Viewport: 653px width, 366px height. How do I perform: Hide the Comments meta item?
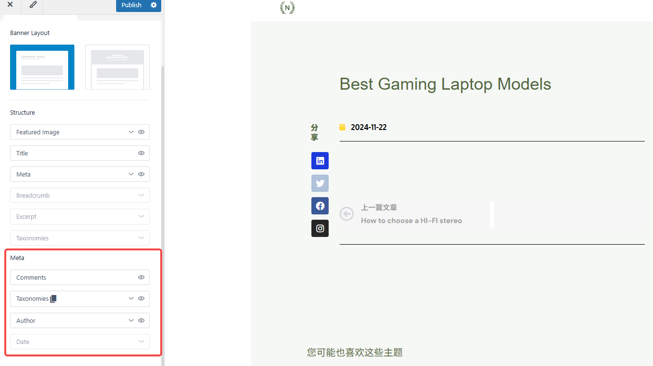(x=142, y=277)
